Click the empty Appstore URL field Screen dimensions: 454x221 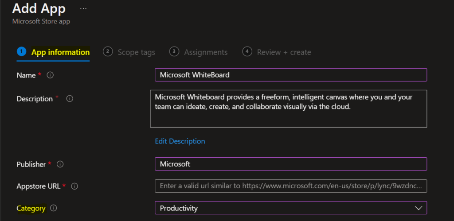pyautogui.click(x=291, y=186)
